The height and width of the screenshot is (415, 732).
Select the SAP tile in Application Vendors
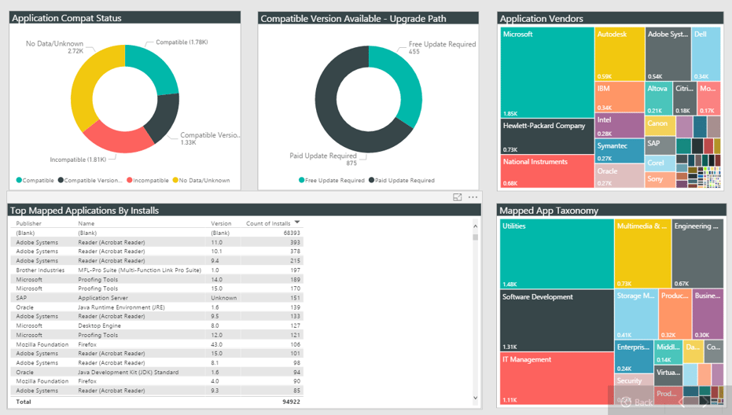point(660,145)
